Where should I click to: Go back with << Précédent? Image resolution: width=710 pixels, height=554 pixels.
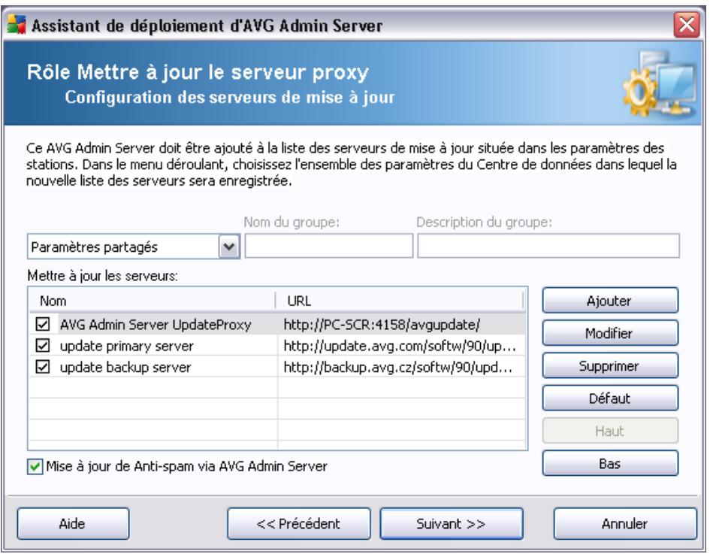(299, 524)
